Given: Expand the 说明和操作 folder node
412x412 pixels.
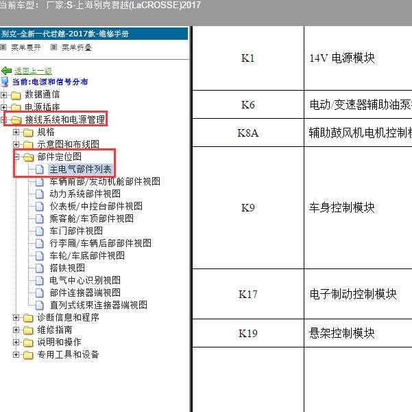Looking at the screenshot, I should [16, 342].
